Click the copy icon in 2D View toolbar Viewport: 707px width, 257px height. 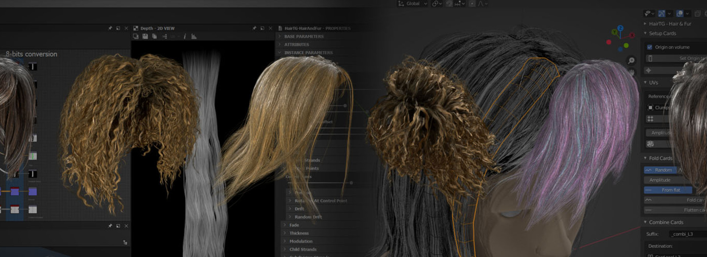pos(155,36)
